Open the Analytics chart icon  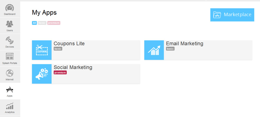click(x=10, y=106)
